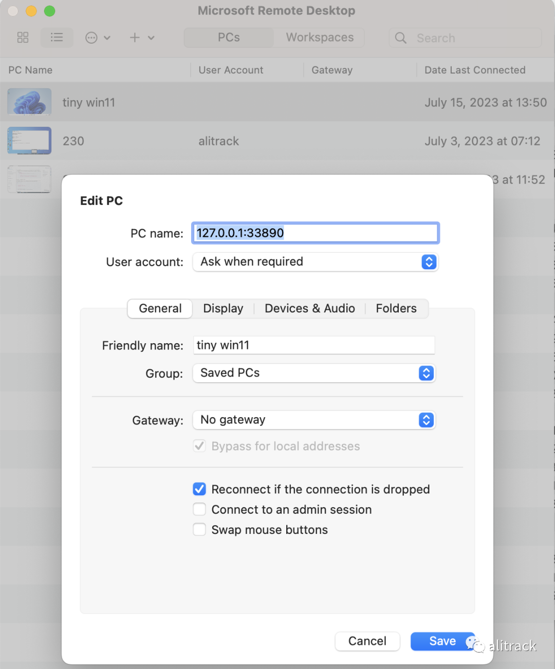Open the Group dropdown
This screenshot has width=555, height=669.
pyautogui.click(x=314, y=373)
